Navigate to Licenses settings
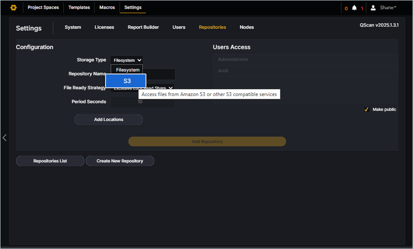Image resolution: width=413 pixels, height=249 pixels. (x=104, y=28)
